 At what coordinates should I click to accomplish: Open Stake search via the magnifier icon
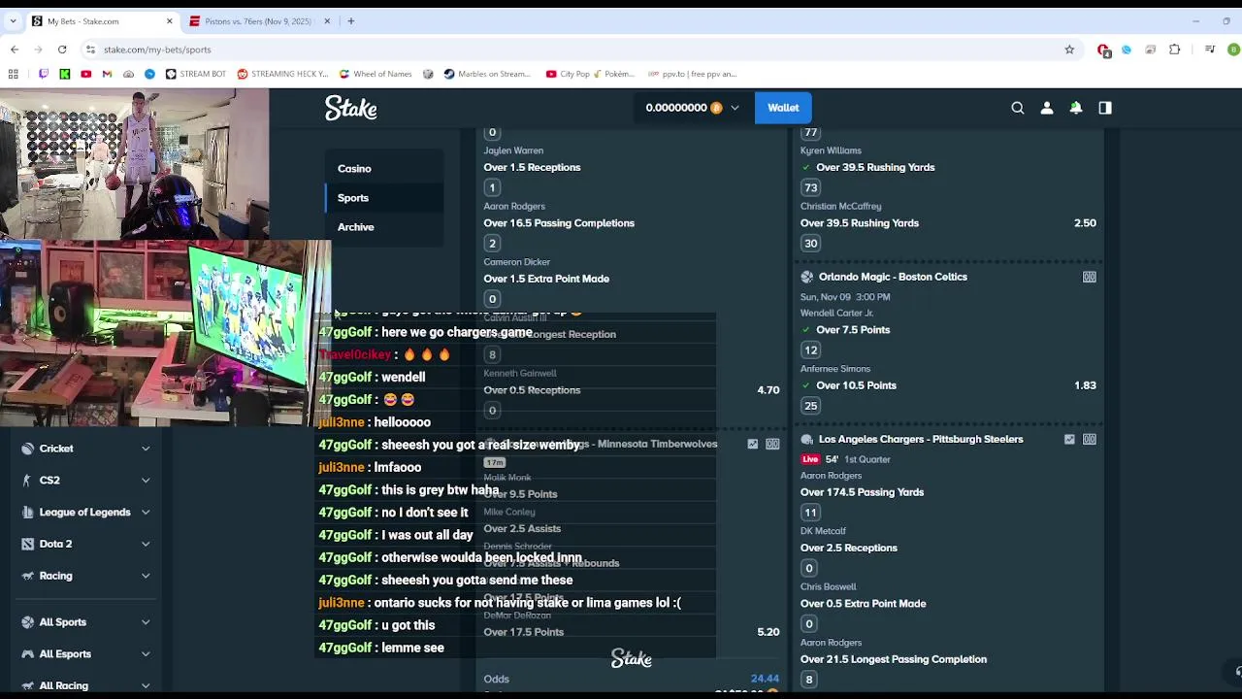pos(1018,108)
